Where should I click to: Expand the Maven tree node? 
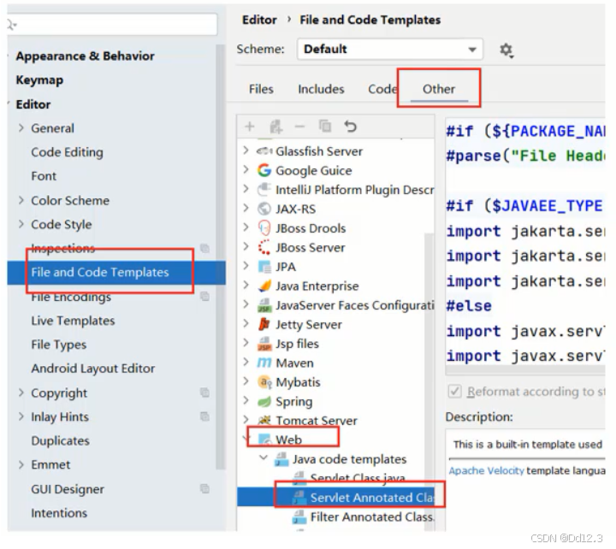(246, 362)
